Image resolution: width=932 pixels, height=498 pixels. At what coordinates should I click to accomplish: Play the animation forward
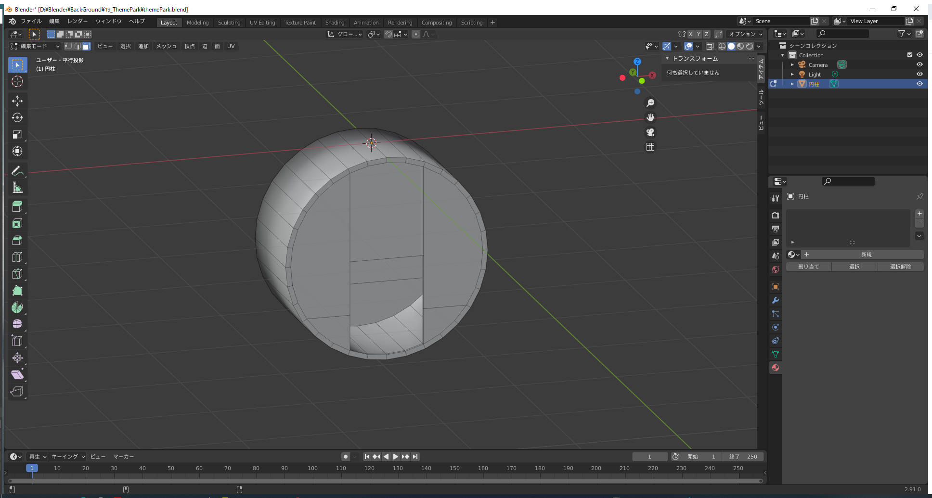pyautogui.click(x=396, y=457)
